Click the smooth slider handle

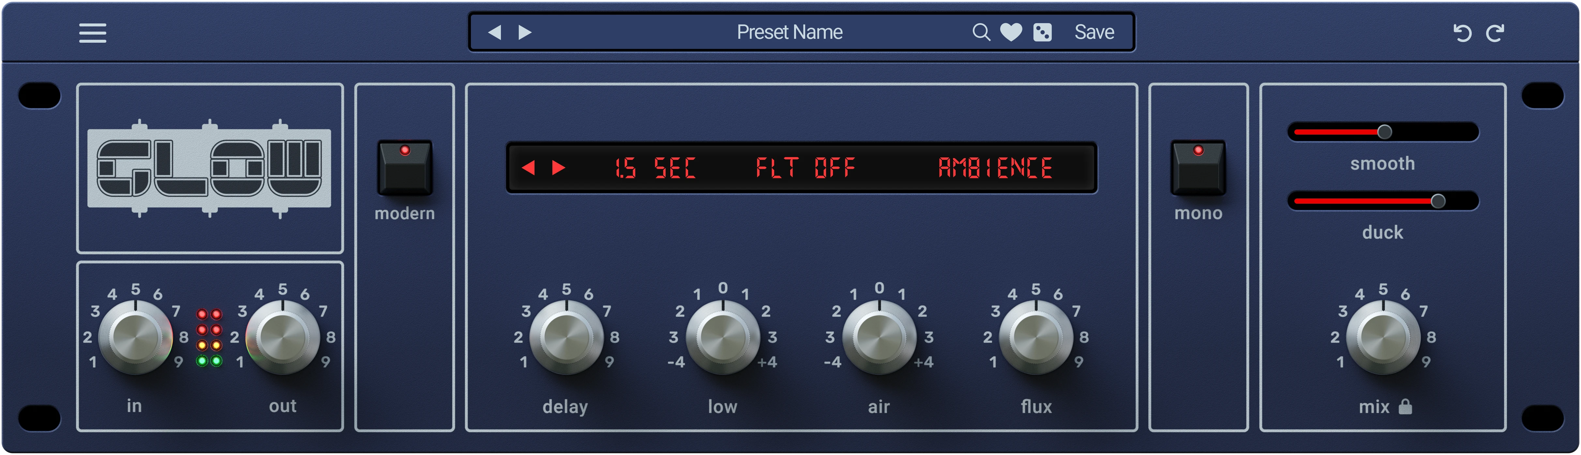coord(1384,132)
